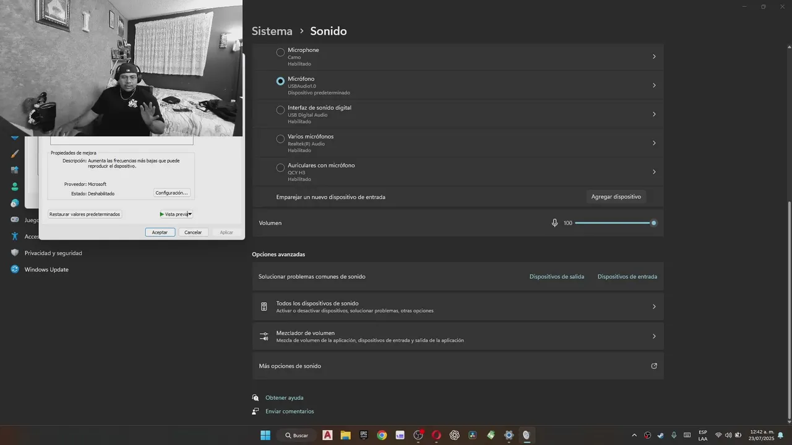Show hidden tray icons chevron
The width and height of the screenshot is (792, 445).
(x=634, y=435)
